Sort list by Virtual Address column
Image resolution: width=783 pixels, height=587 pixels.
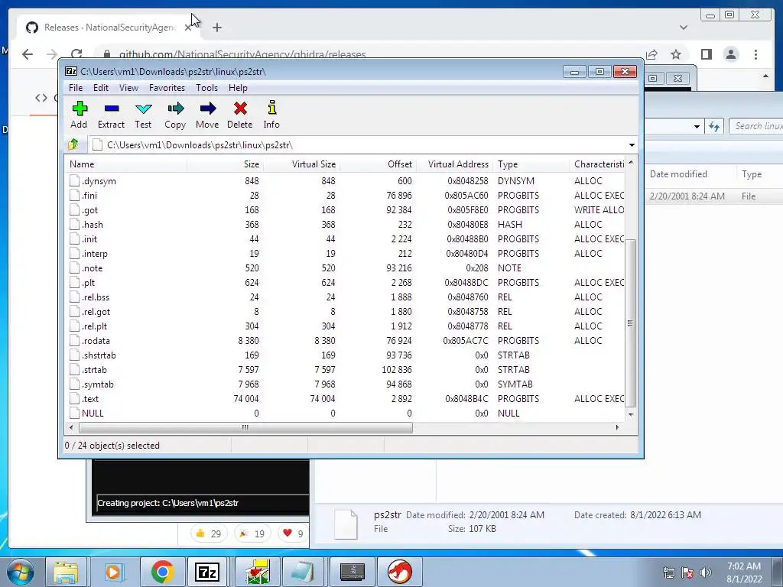point(454,164)
